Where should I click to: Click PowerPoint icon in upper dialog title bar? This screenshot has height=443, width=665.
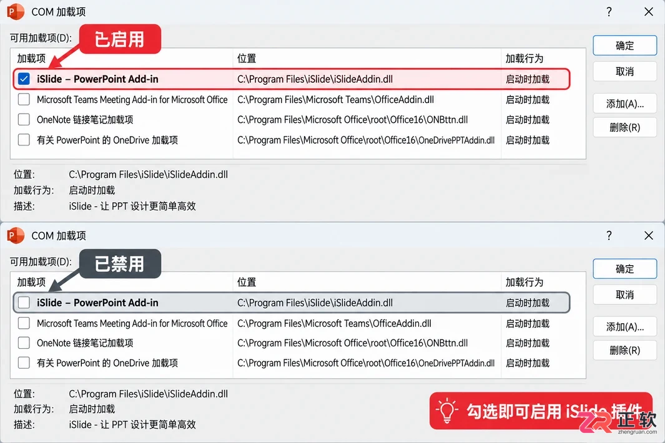pyautogui.click(x=16, y=11)
